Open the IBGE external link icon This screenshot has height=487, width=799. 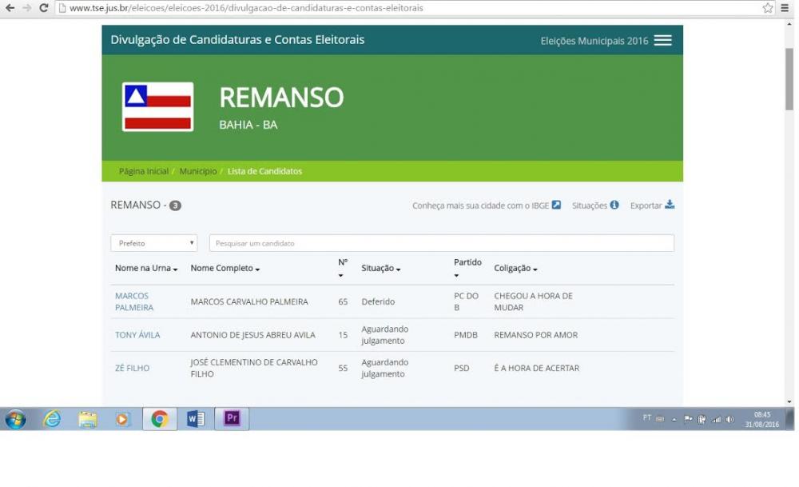556,205
